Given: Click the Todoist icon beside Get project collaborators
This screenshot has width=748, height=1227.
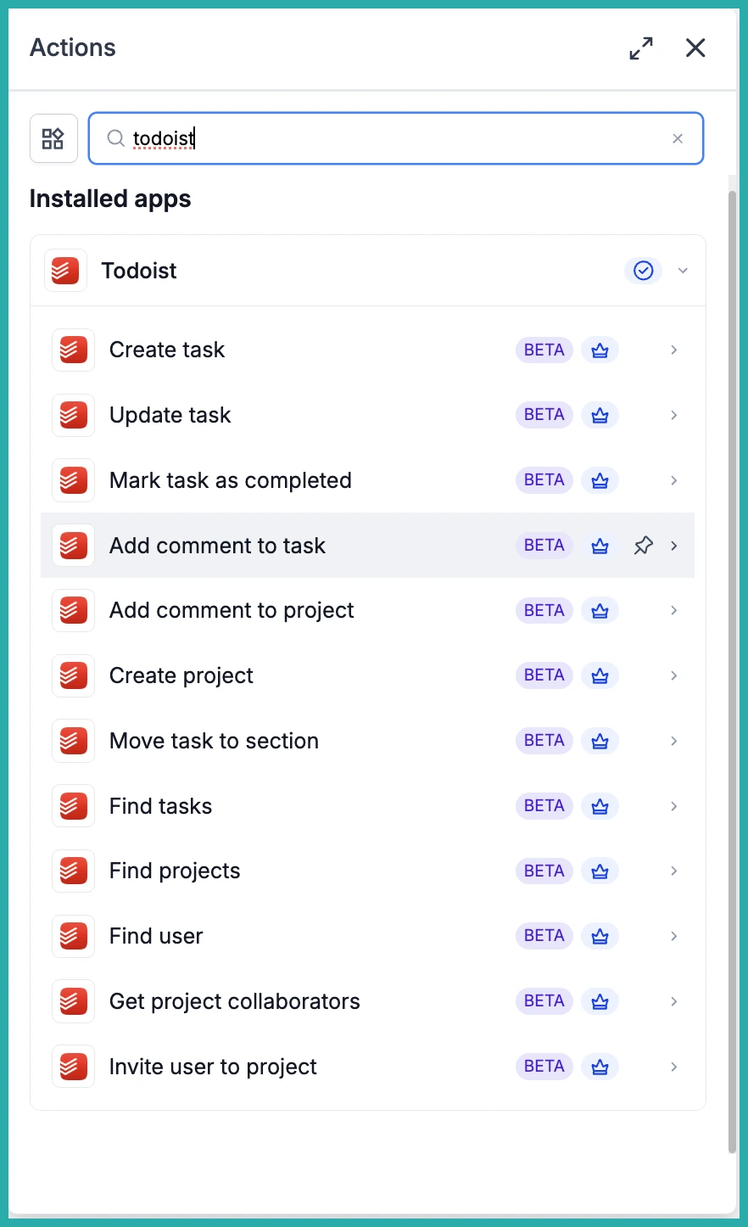Looking at the screenshot, I should coord(73,1001).
